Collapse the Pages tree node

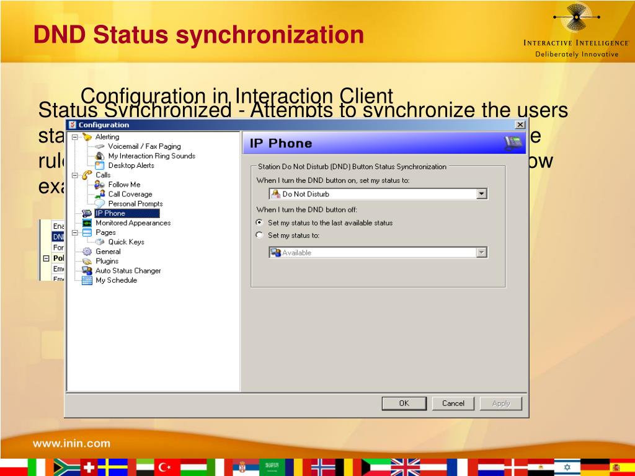pos(74,233)
